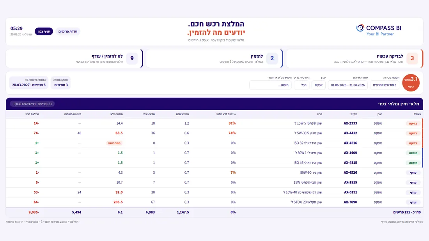Click the בדיקה badge in row AX-4516
This screenshot has height=241, width=429.
tap(413, 143)
